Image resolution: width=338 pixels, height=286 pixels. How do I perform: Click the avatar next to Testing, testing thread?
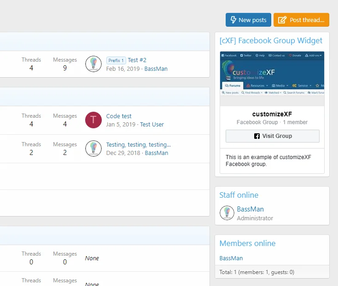coord(93,149)
